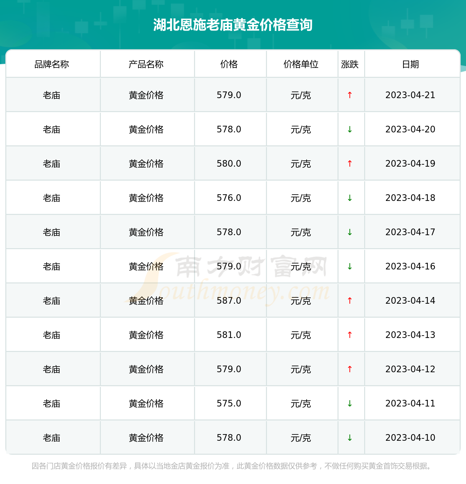Click the 涨跌 column header
The width and height of the screenshot is (466, 484).
350,64
